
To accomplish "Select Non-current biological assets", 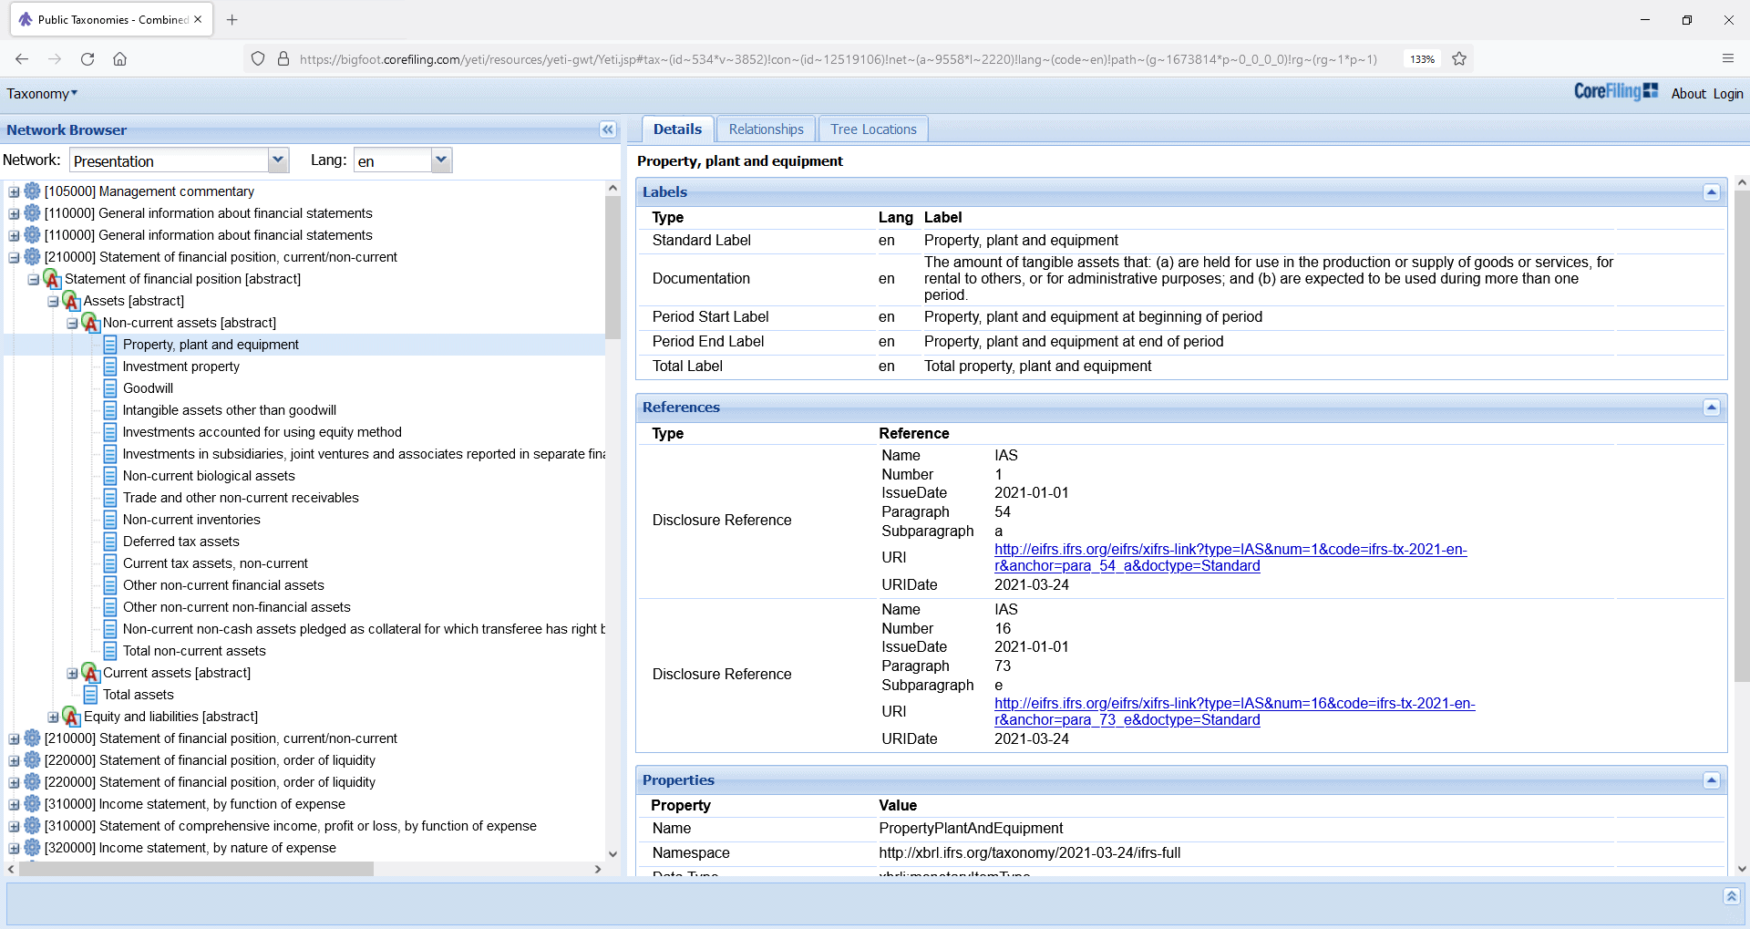I will coord(209,476).
